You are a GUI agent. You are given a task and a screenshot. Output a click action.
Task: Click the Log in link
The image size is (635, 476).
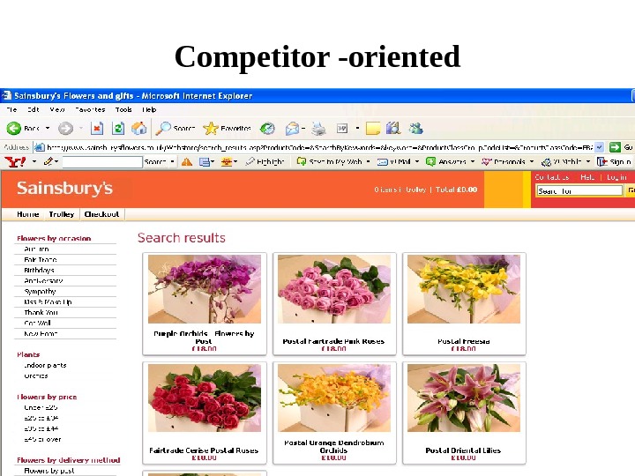pyautogui.click(x=616, y=177)
